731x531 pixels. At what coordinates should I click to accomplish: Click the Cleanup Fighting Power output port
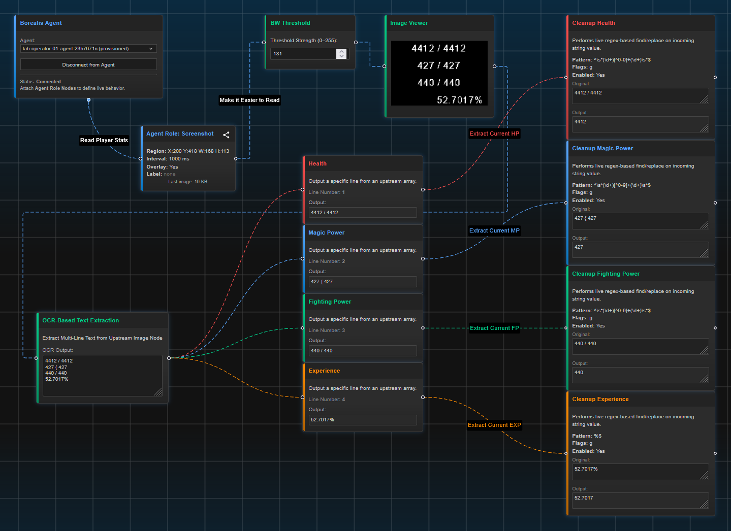715,328
